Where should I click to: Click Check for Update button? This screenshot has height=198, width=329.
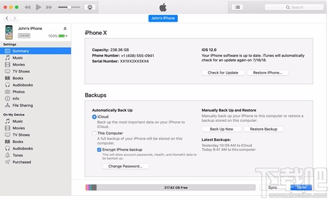(x=223, y=72)
